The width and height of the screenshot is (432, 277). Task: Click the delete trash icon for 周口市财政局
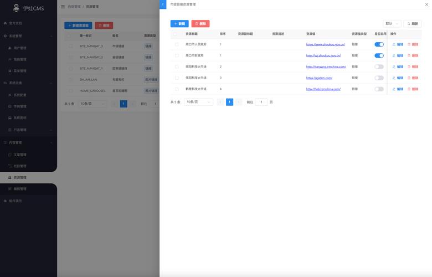413,55
